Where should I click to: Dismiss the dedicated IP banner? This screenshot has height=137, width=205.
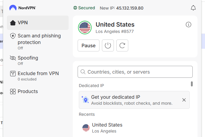click(x=184, y=100)
